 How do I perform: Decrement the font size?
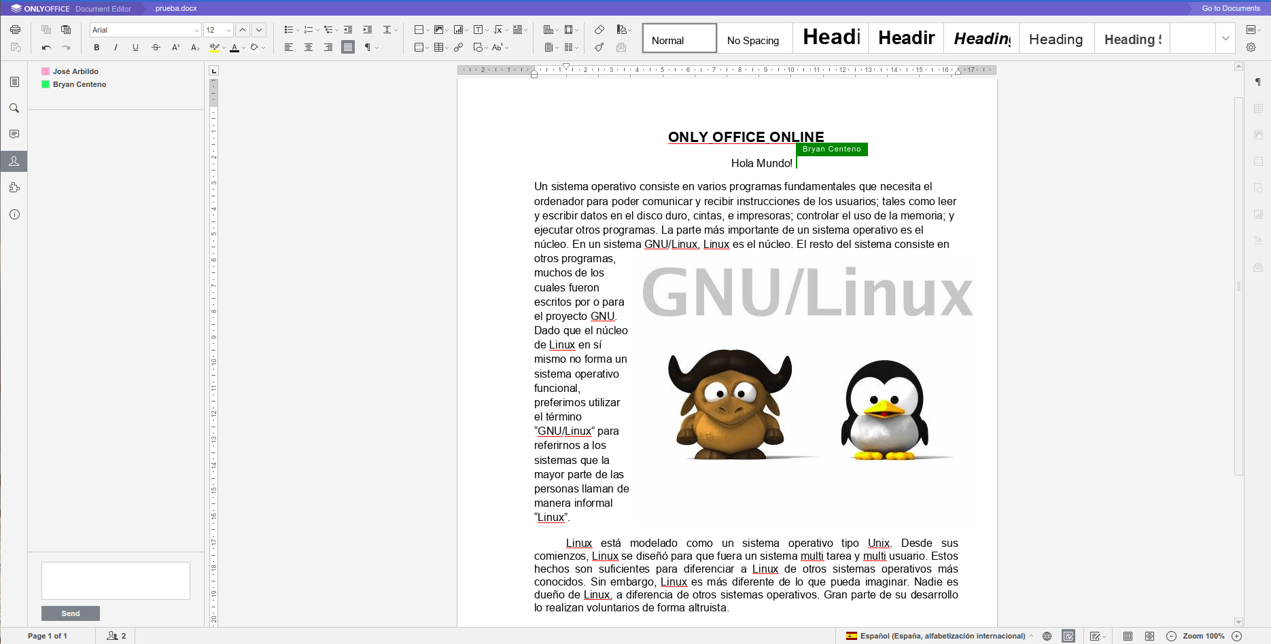pyautogui.click(x=259, y=30)
